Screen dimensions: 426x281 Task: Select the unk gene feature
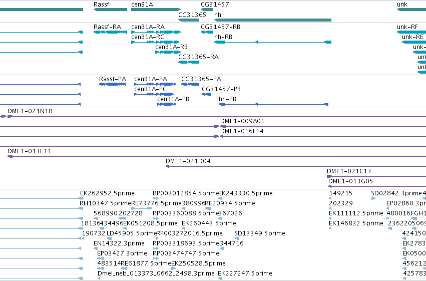411,10
